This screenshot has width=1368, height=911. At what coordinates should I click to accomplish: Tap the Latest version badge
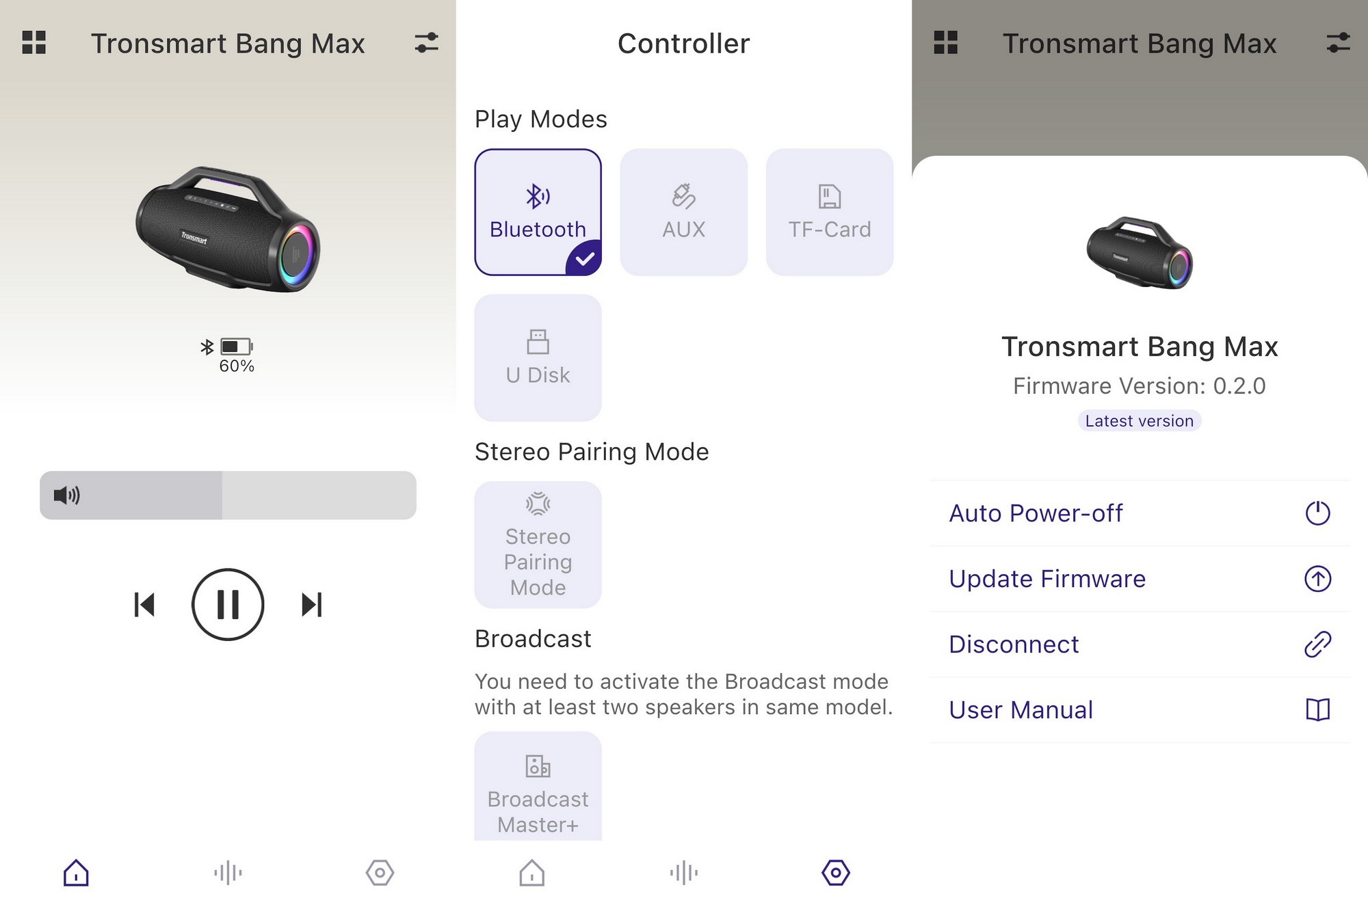1138,420
